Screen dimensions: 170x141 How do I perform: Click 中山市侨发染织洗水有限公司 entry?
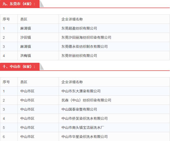pyautogui.click(x=84, y=118)
